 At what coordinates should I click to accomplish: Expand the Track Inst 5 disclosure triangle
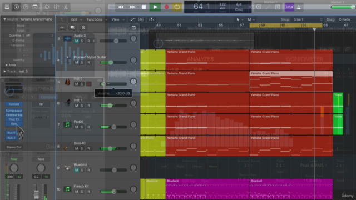4,71
